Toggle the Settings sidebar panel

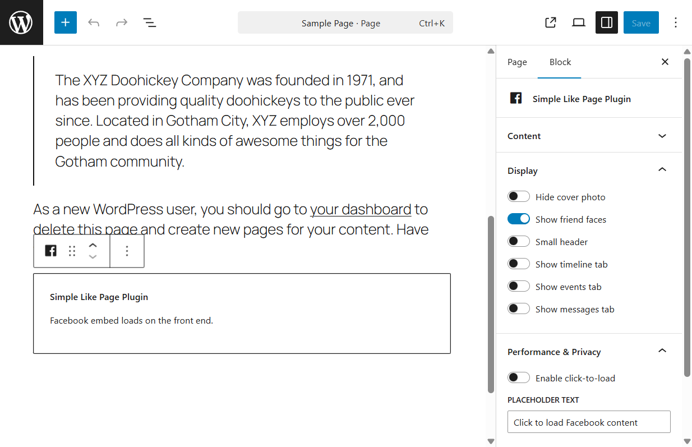606,22
